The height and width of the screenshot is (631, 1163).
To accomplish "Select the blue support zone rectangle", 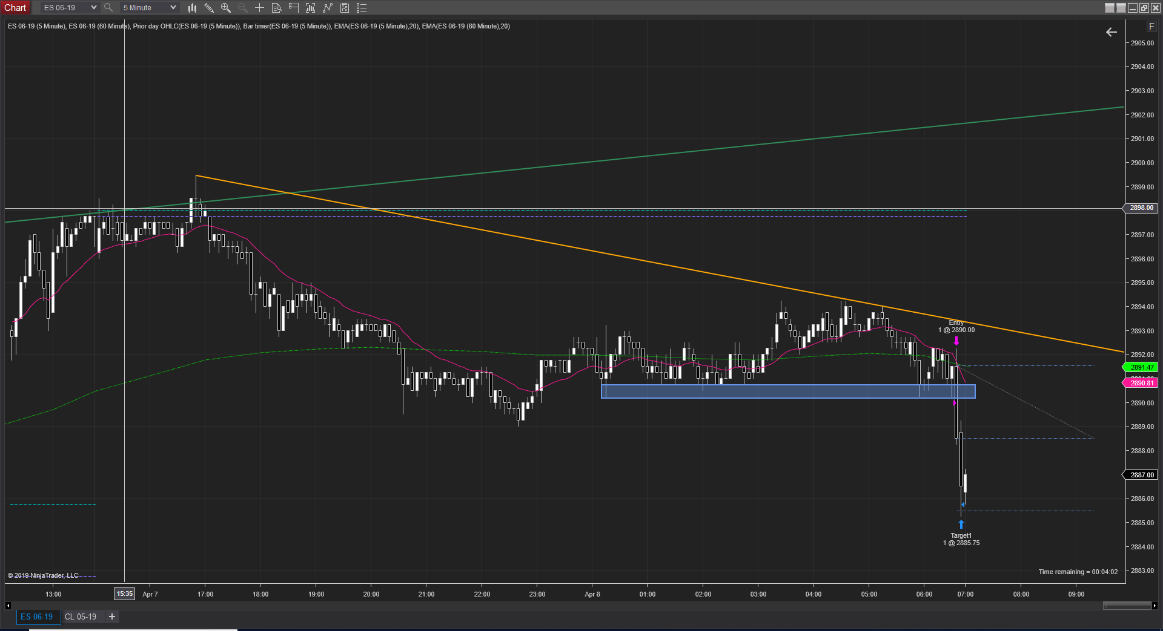I will coord(788,391).
